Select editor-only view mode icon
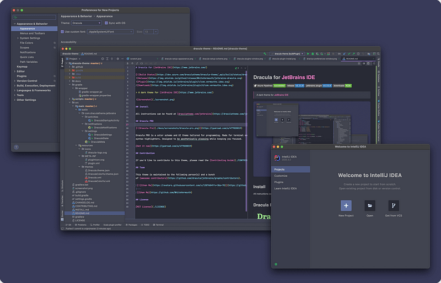Viewport: 441px width, 283px height. [x=359, y=63]
